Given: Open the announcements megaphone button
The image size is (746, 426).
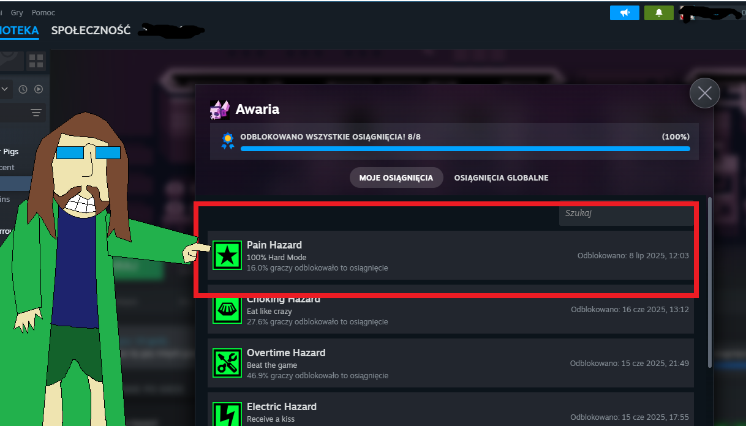Looking at the screenshot, I should tap(625, 12).
